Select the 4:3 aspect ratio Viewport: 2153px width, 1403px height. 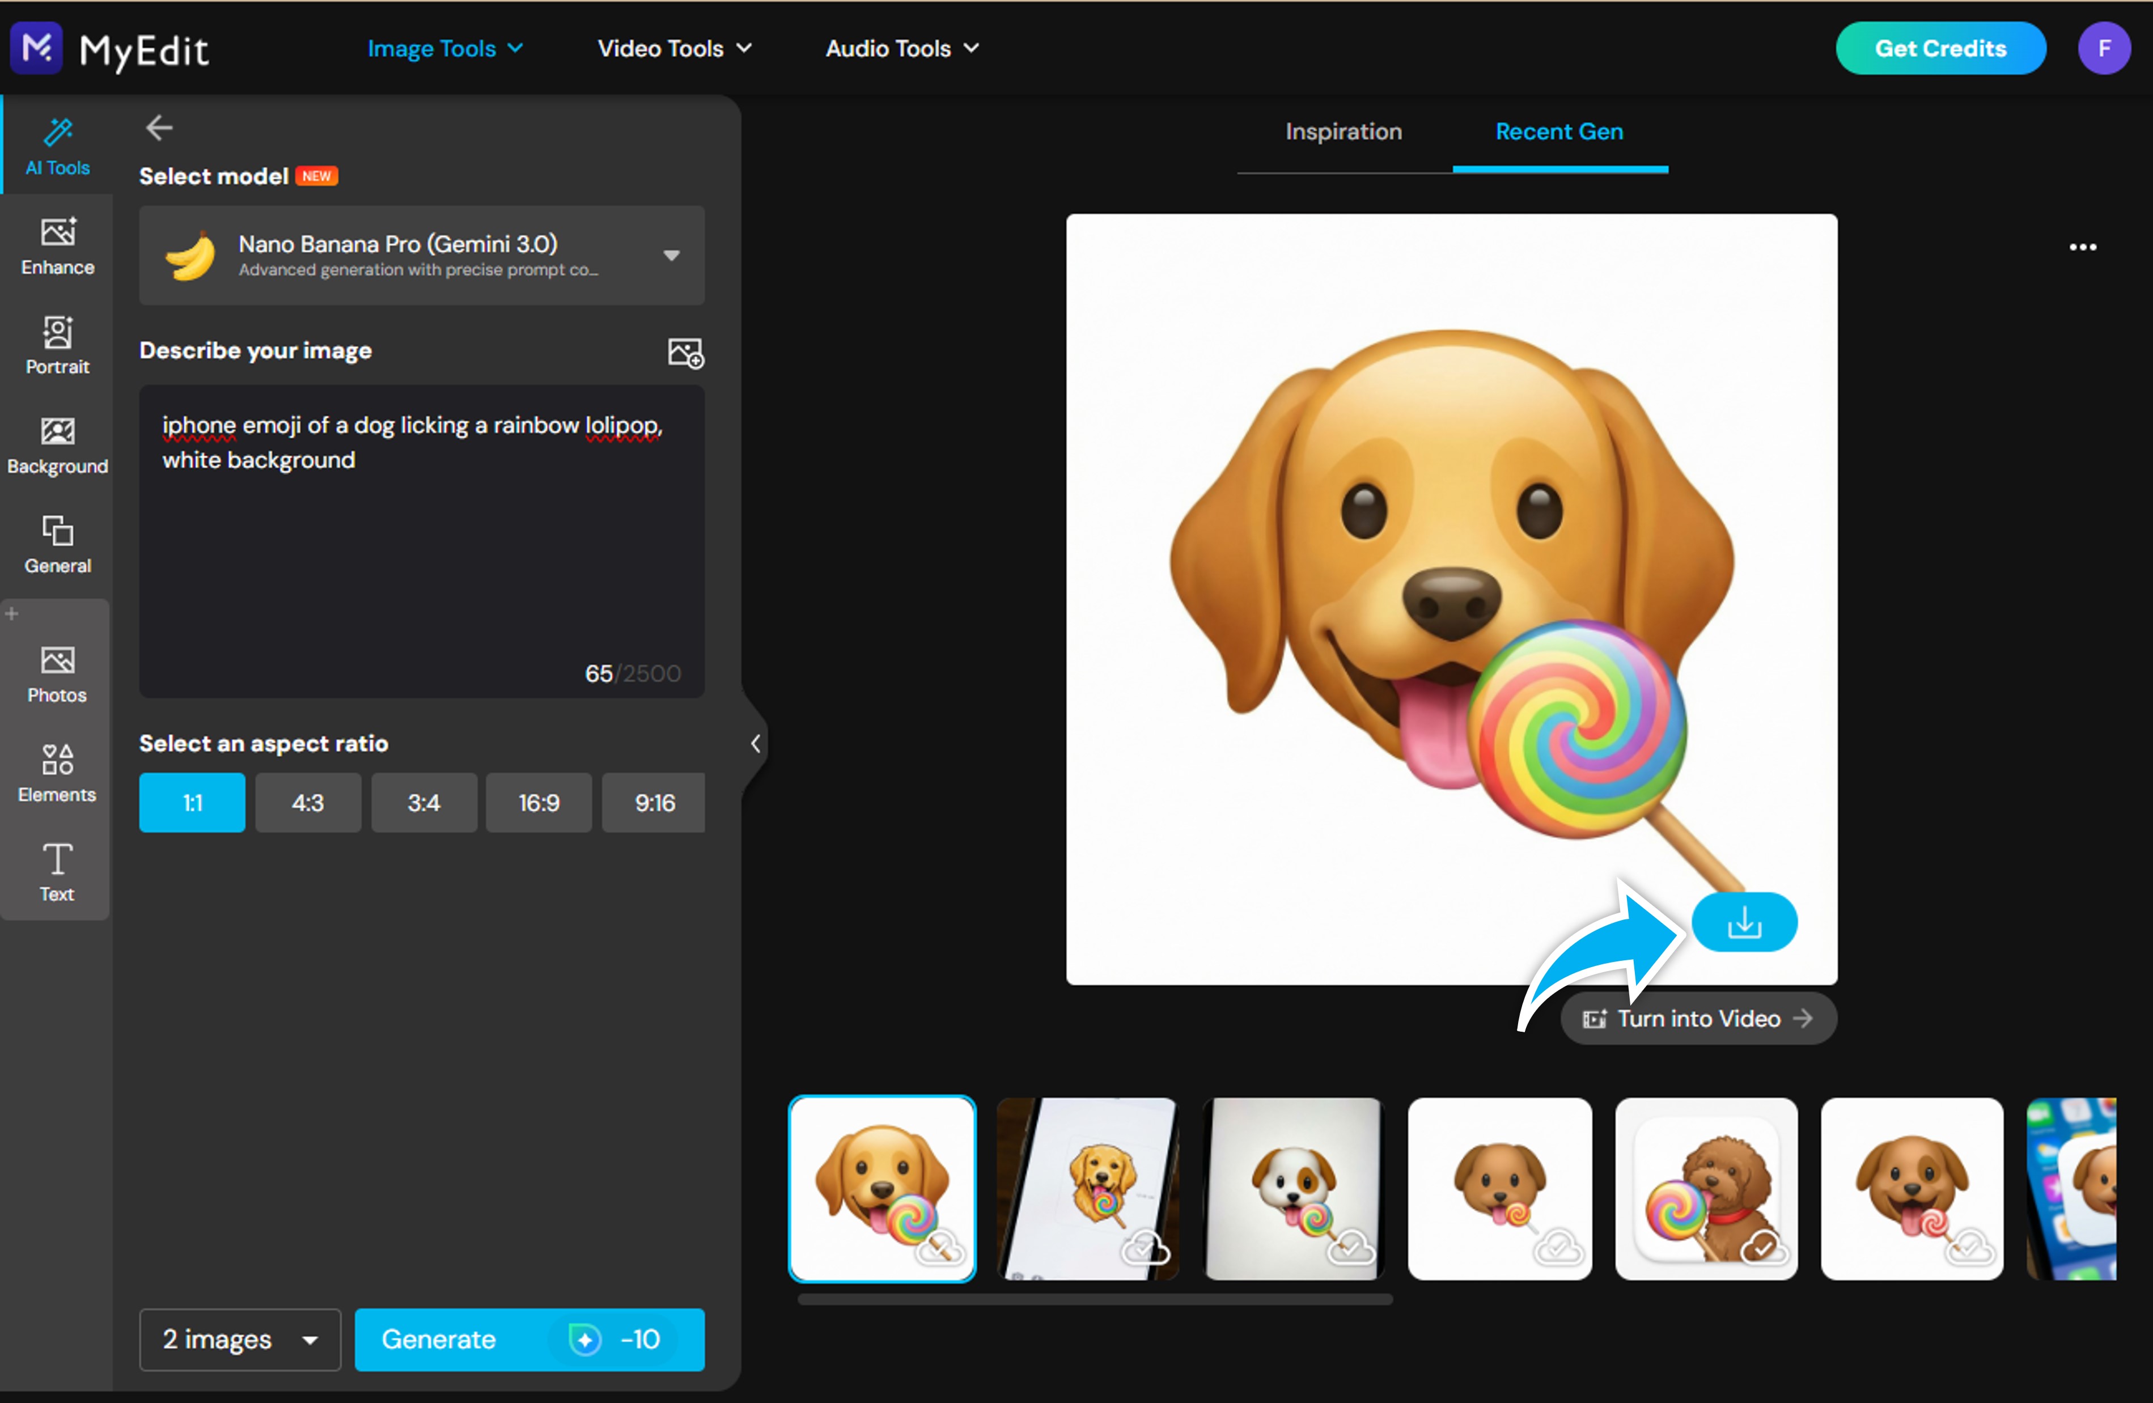pos(308,802)
